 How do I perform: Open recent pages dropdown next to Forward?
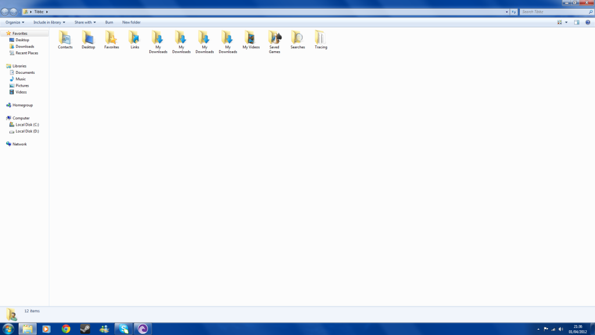click(20, 12)
